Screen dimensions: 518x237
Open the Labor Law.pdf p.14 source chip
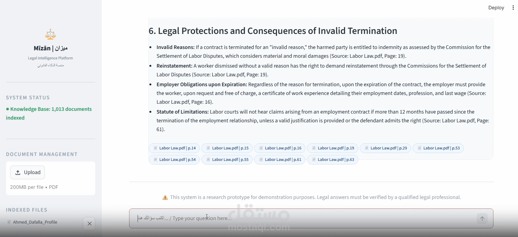tap(174, 148)
